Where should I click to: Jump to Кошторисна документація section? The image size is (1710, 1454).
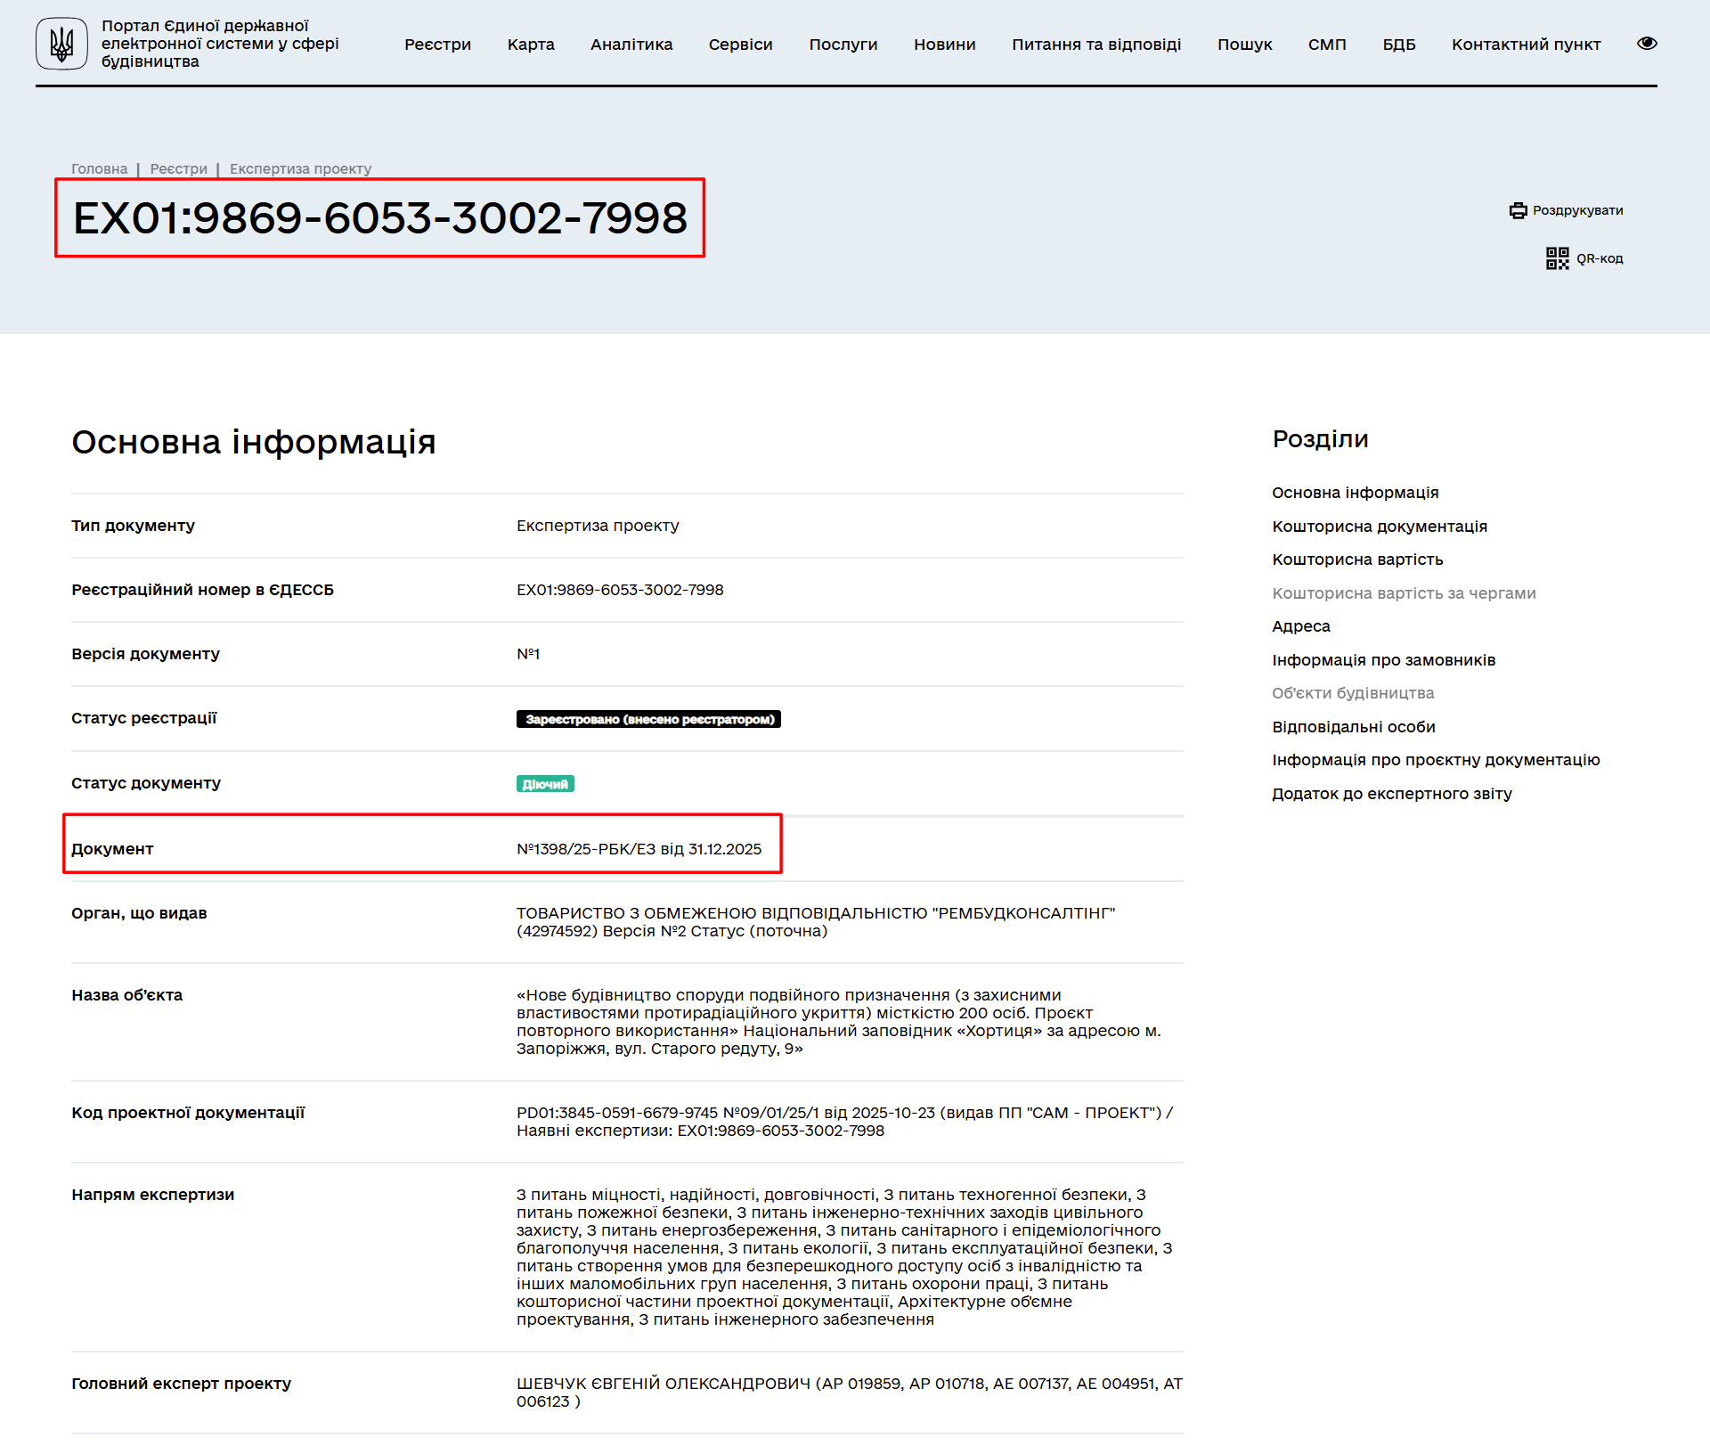click(x=1380, y=527)
